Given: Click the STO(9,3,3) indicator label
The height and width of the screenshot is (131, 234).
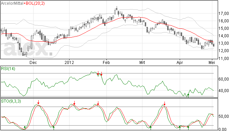Looking at the screenshot, I should [x=11, y=101].
